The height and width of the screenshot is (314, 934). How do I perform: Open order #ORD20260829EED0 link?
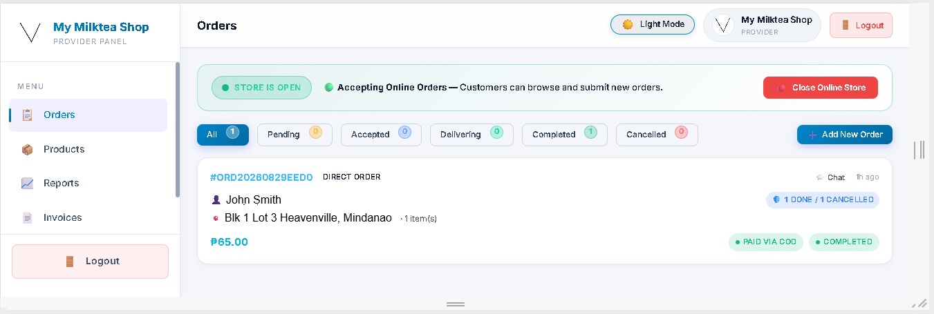[x=261, y=177]
